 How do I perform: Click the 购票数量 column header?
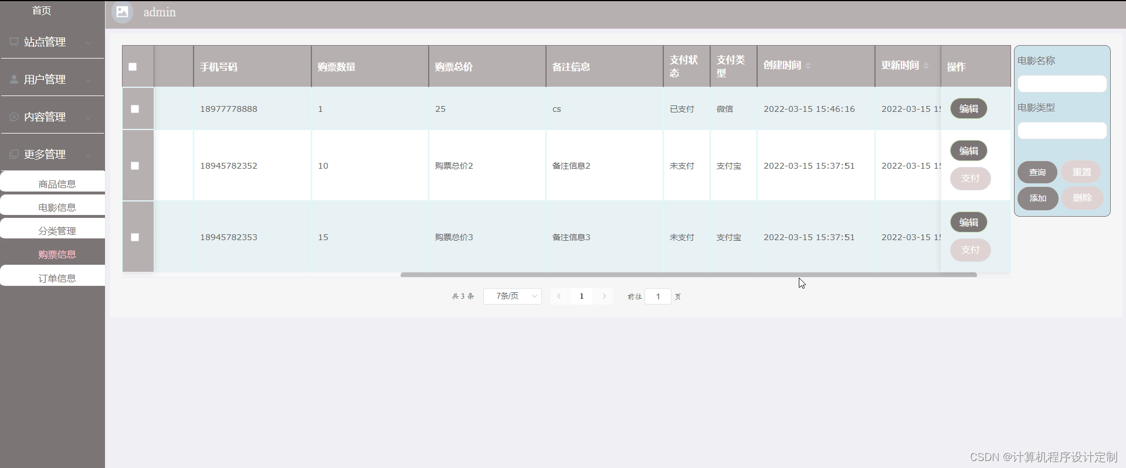[x=369, y=67]
